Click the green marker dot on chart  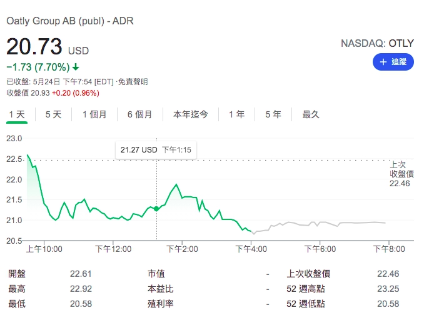click(156, 209)
